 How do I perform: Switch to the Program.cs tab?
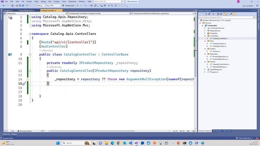(9, 11)
